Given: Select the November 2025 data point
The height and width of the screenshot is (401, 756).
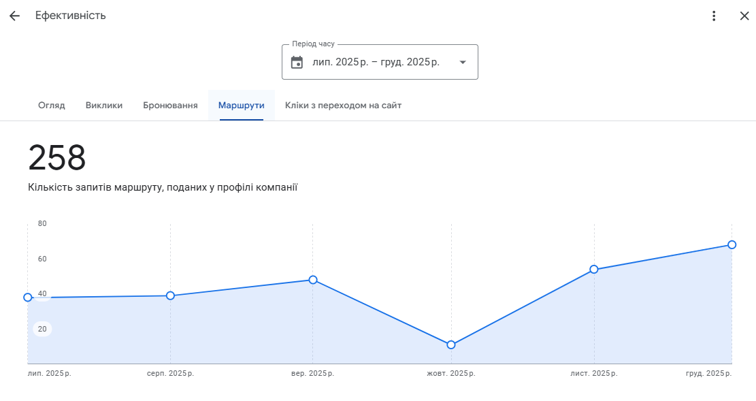Looking at the screenshot, I should (594, 270).
